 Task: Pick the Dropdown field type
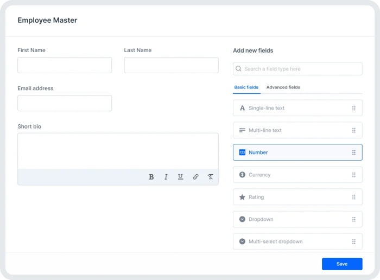[297, 219]
